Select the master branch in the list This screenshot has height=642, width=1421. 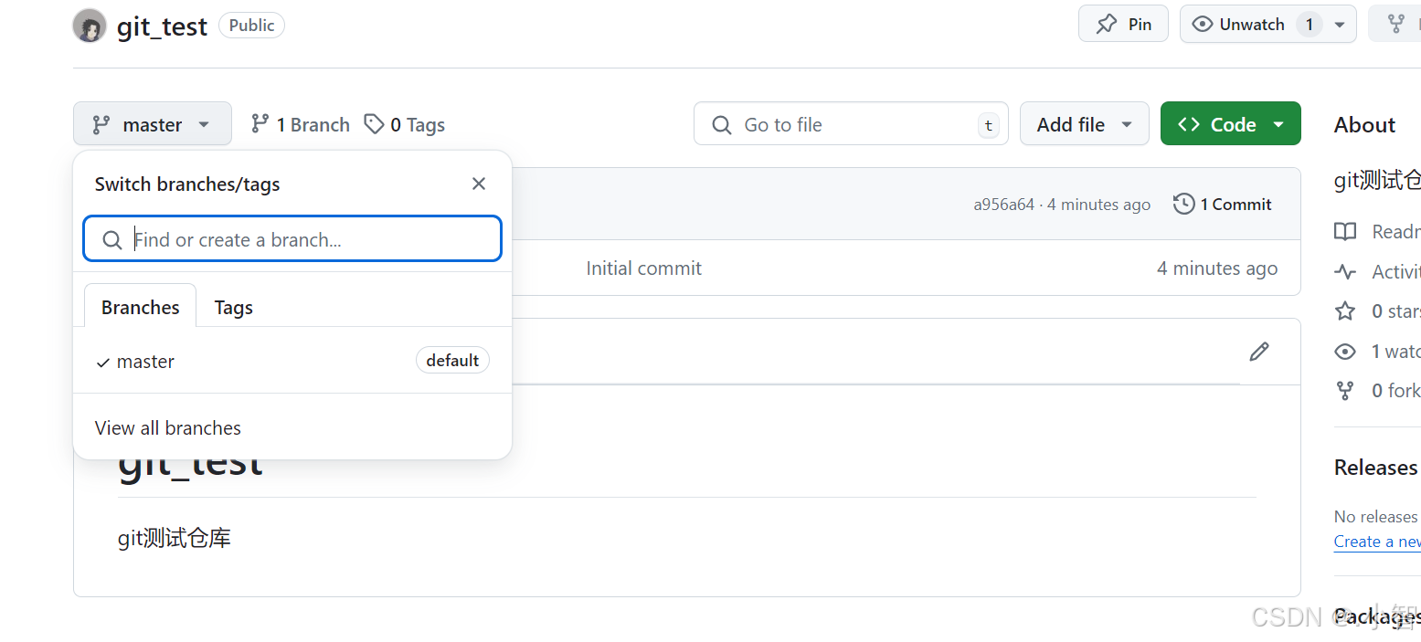[x=292, y=361]
